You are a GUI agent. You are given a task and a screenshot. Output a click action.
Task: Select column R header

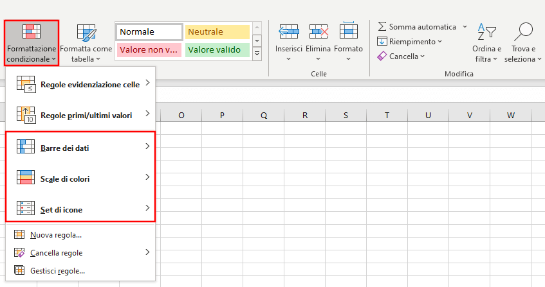tap(305, 116)
